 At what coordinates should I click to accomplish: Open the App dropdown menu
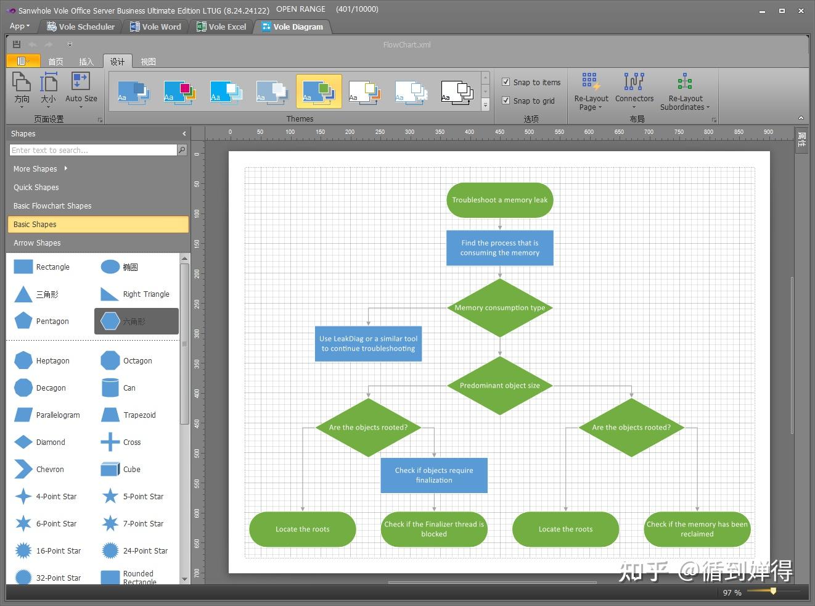pos(19,27)
